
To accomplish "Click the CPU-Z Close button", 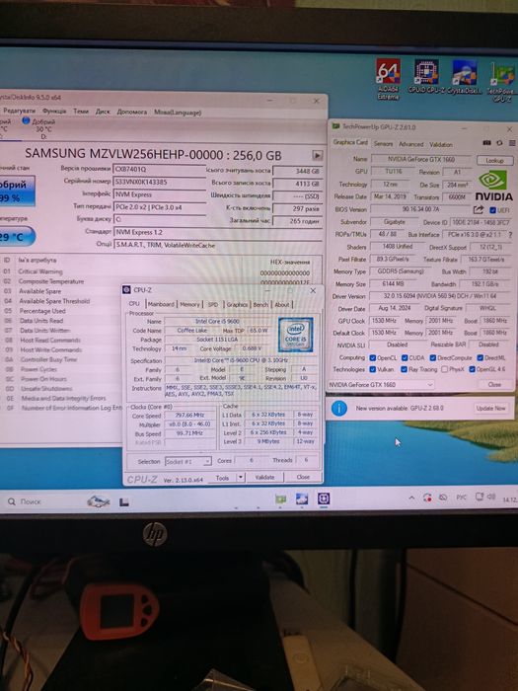I will [303, 477].
